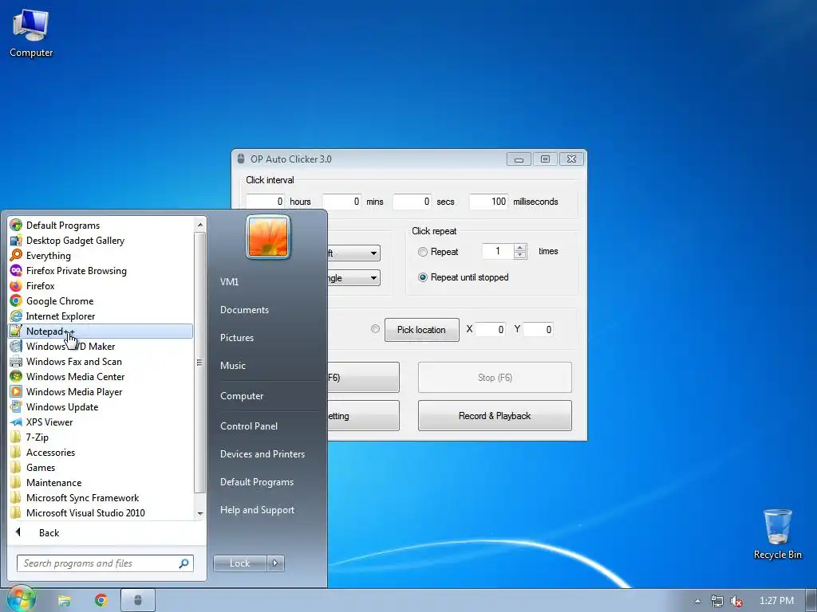The image size is (817, 612).
Task: Click the Record & Playback button
Action: 495,416
